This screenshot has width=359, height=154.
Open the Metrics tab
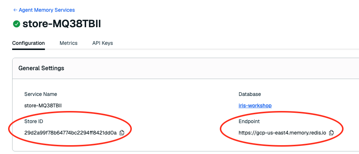click(68, 43)
